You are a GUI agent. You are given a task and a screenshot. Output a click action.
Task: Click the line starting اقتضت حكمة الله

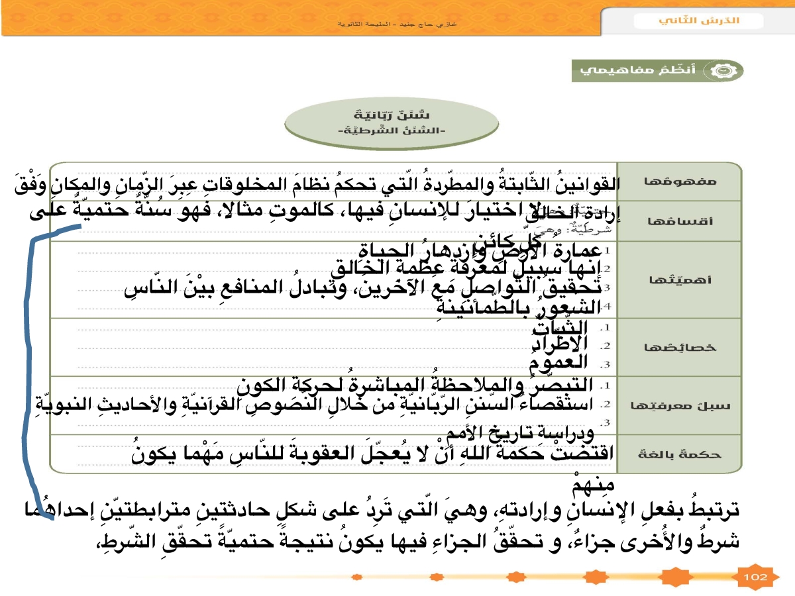coord(371,453)
